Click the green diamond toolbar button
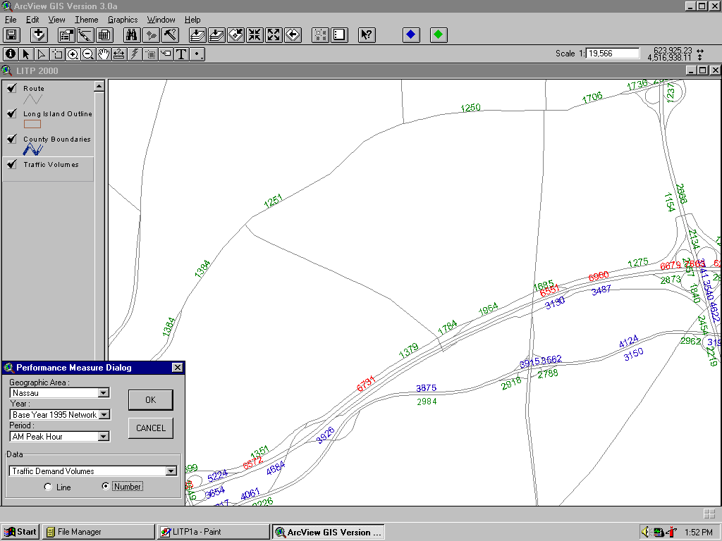This screenshot has width=722, height=541. click(x=439, y=35)
